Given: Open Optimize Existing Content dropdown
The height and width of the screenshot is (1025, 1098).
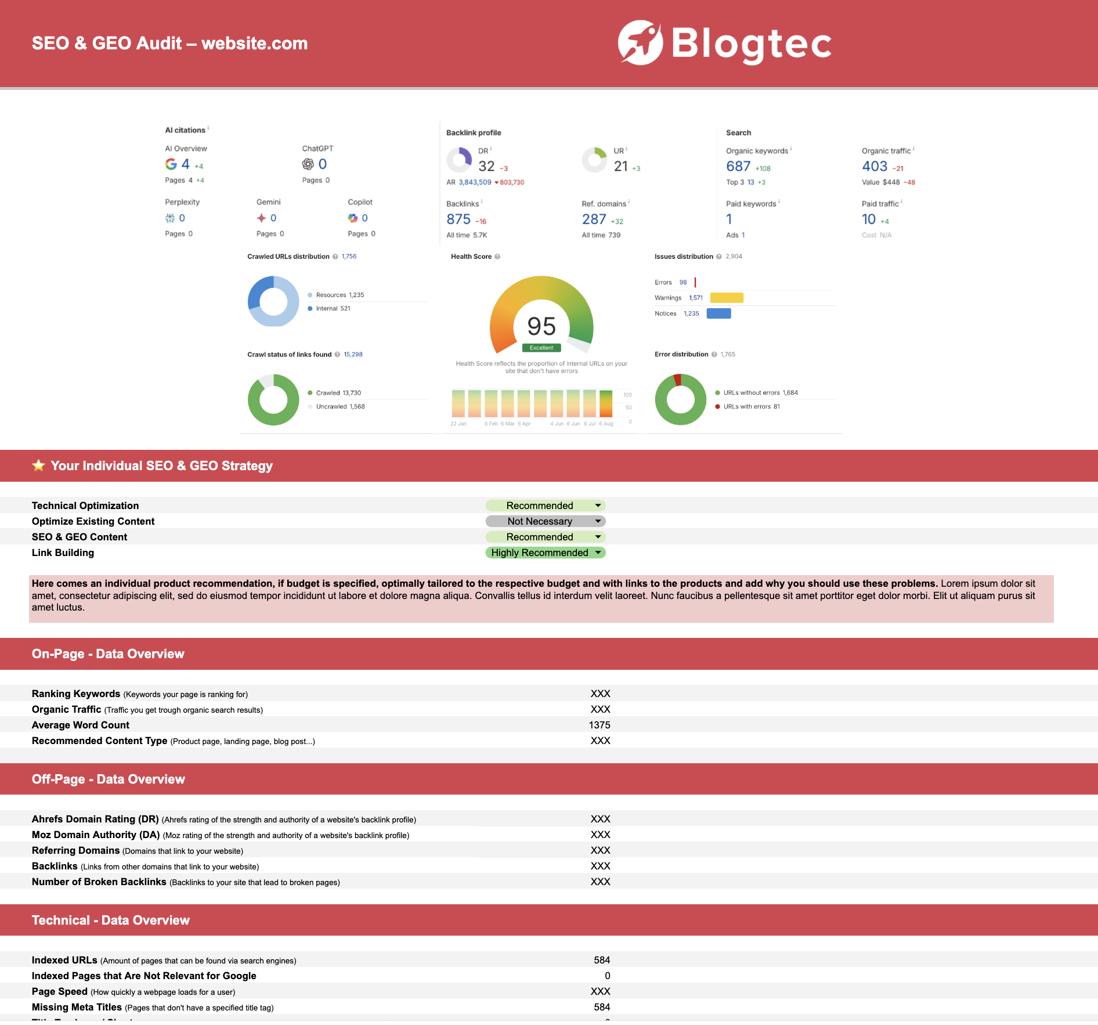Looking at the screenshot, I should (546, 521).
